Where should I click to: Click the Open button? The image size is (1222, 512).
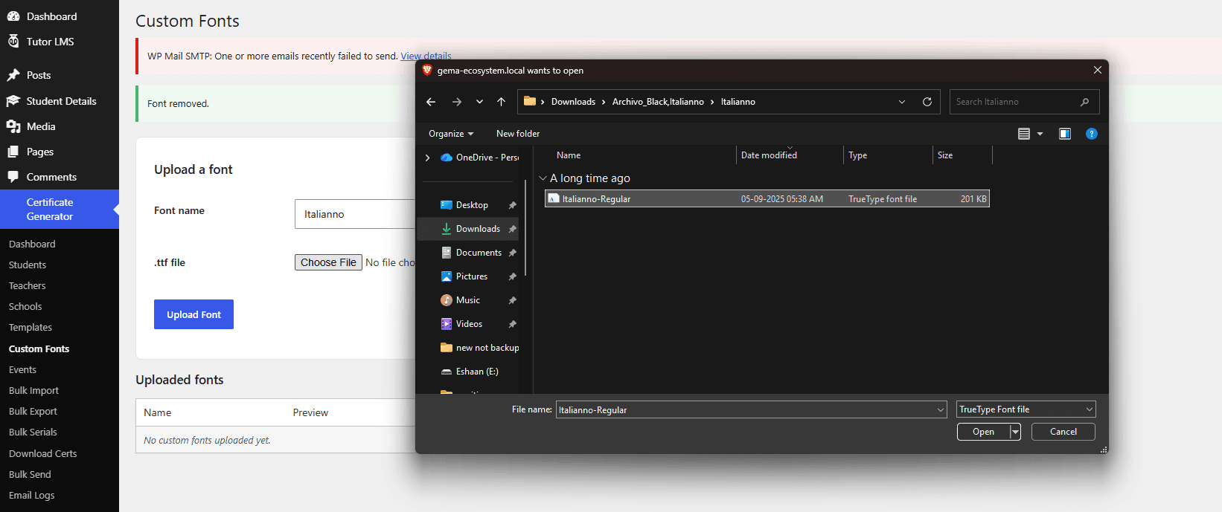tap(983, 432)
